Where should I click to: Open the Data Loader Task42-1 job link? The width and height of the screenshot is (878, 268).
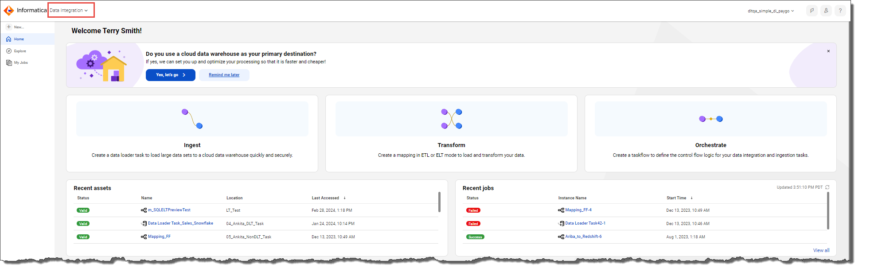click(585, 223)
